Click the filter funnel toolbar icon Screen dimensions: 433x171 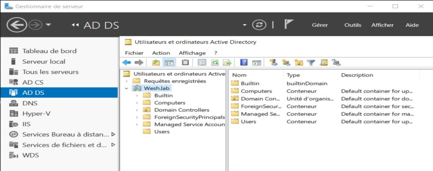pos(311,63)
